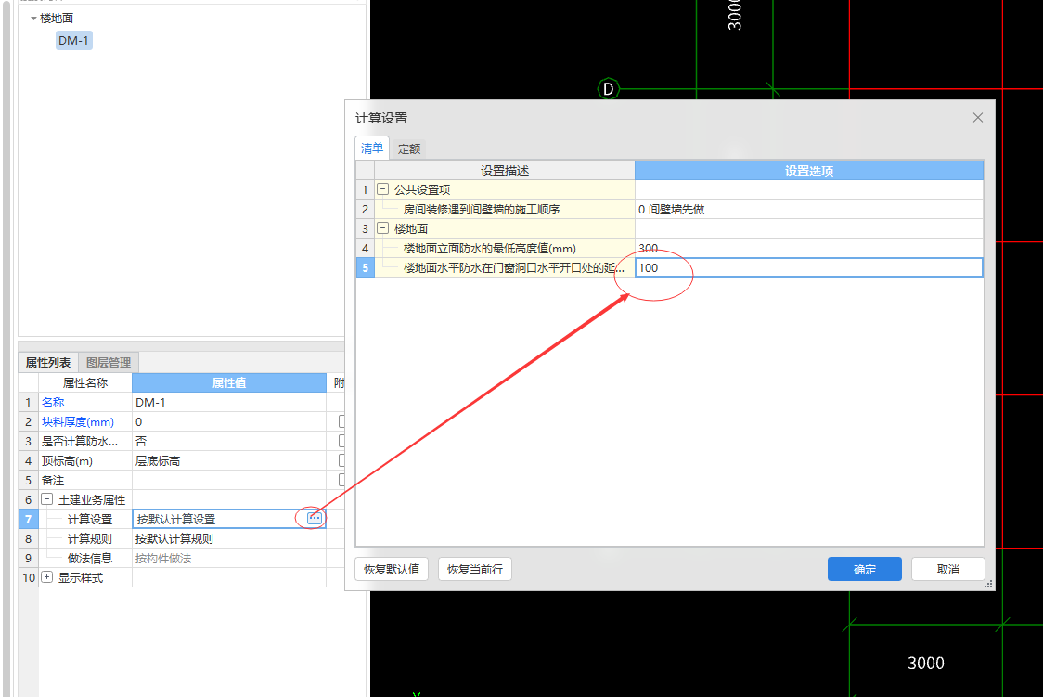Click the 属性值 column header
1043x697 pixels.
229,383
